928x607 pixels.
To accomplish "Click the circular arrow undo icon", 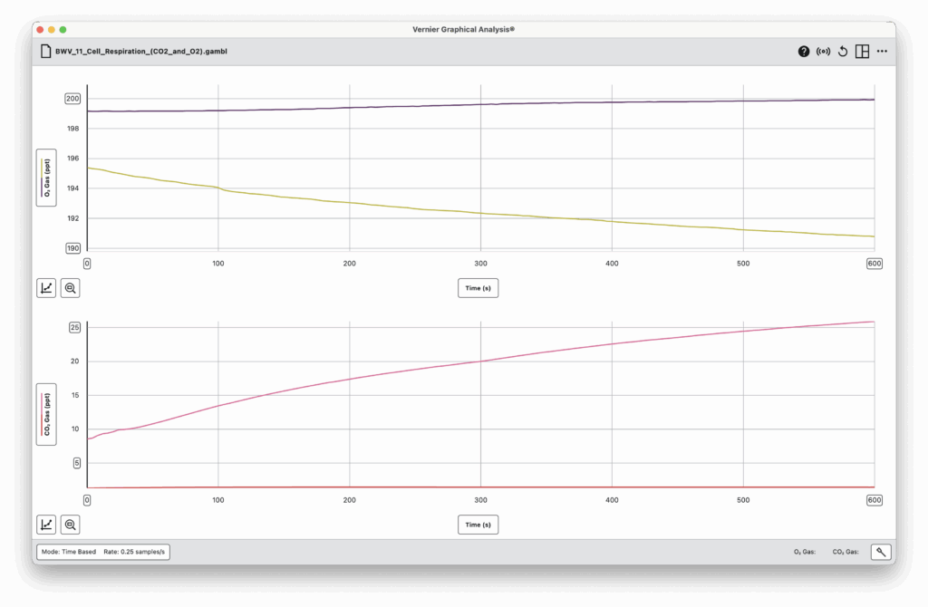I will 843,52.
